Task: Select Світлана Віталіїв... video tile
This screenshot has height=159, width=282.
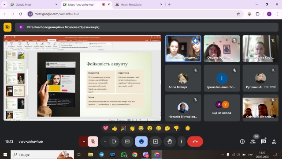Action: 260,108
